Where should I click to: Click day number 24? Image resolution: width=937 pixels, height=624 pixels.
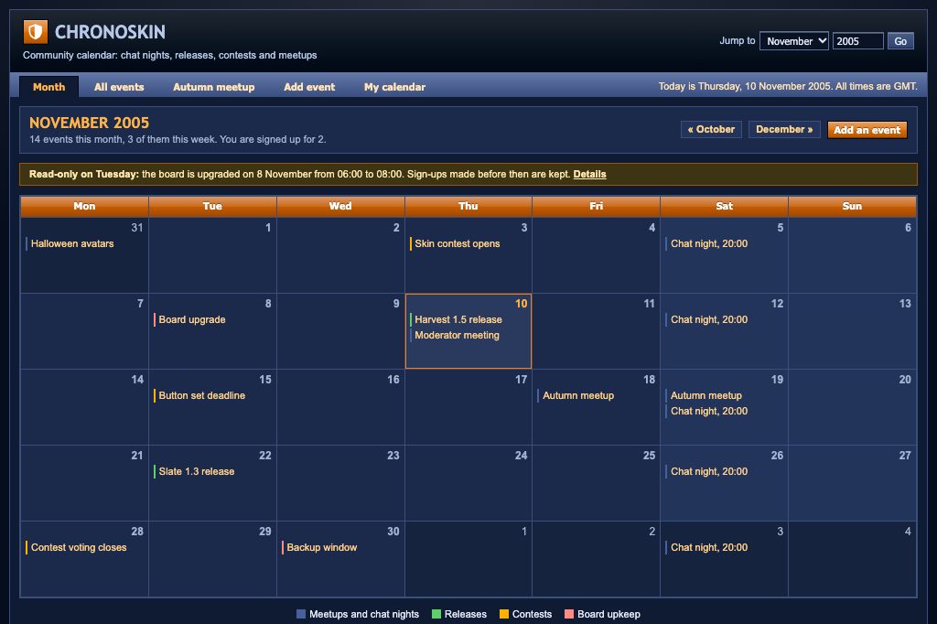click(x=521, y=455)
